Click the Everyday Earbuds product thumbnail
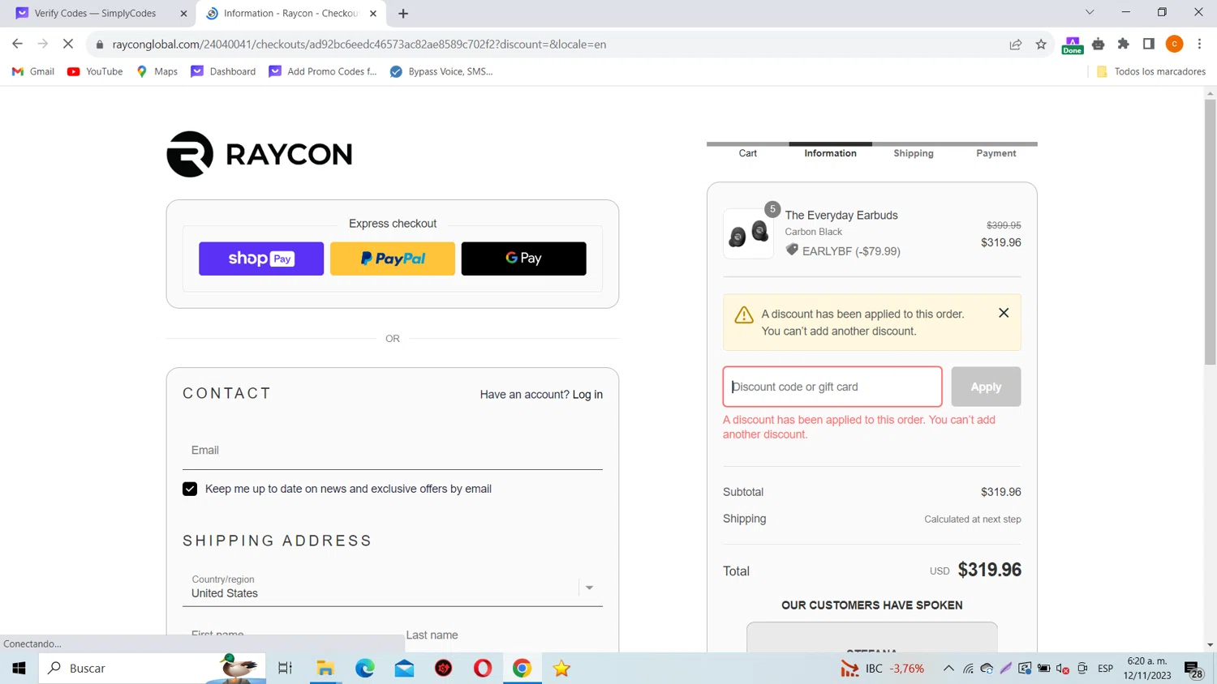 click(748, 233)
